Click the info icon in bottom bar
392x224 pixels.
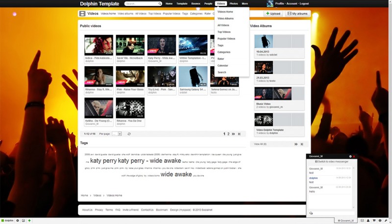coord(380,221)
